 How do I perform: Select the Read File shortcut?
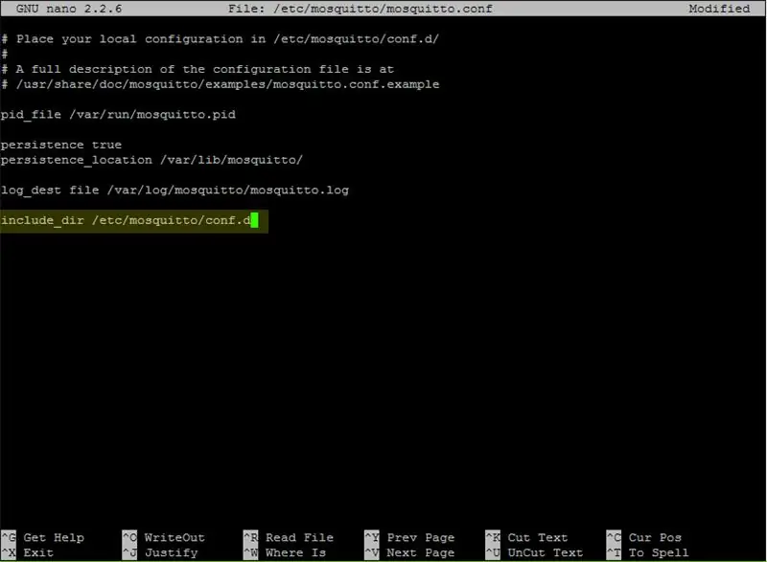click(289, 538)
